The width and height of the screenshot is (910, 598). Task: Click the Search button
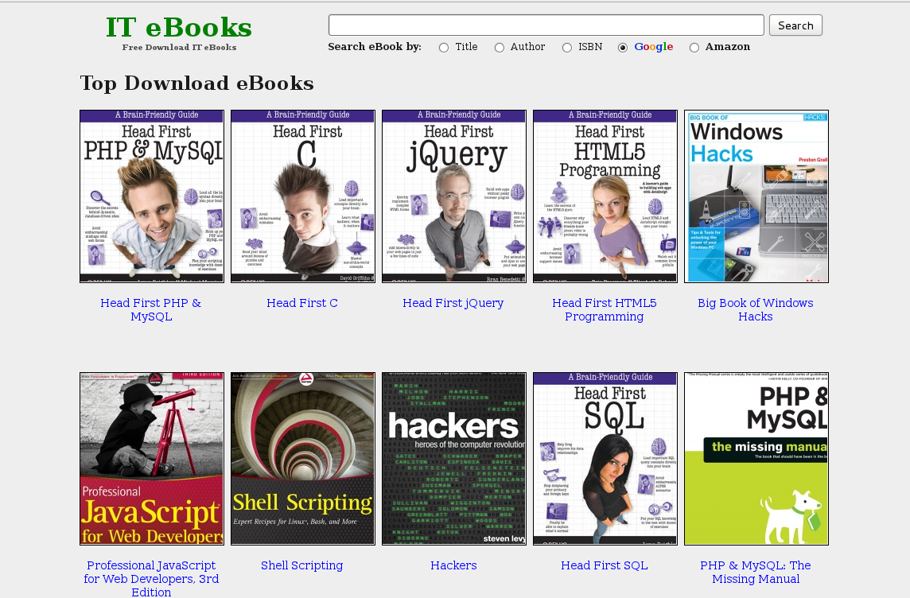[x=795, y=25]
